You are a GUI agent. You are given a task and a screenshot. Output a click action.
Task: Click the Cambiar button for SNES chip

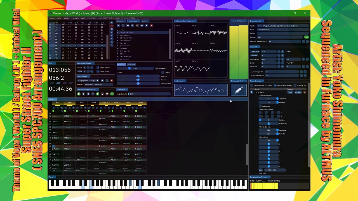pos(298,92)
